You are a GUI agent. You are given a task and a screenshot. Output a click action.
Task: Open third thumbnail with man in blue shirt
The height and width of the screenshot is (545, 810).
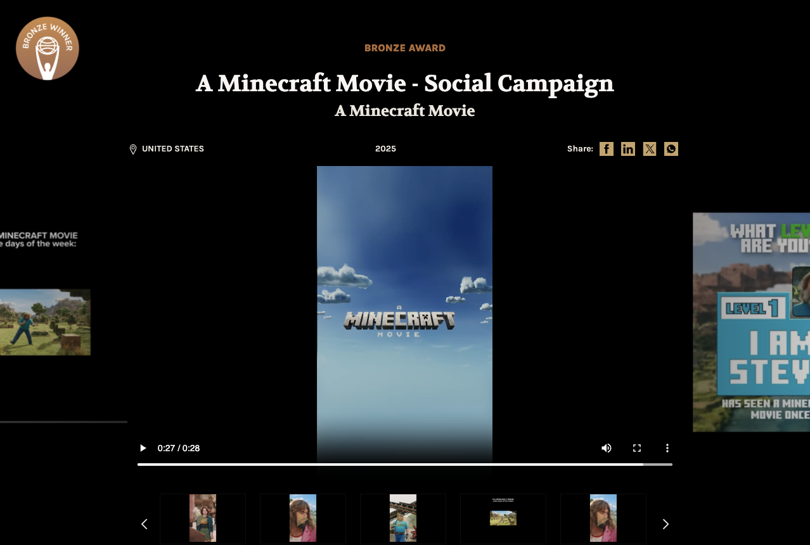[403, 518]
